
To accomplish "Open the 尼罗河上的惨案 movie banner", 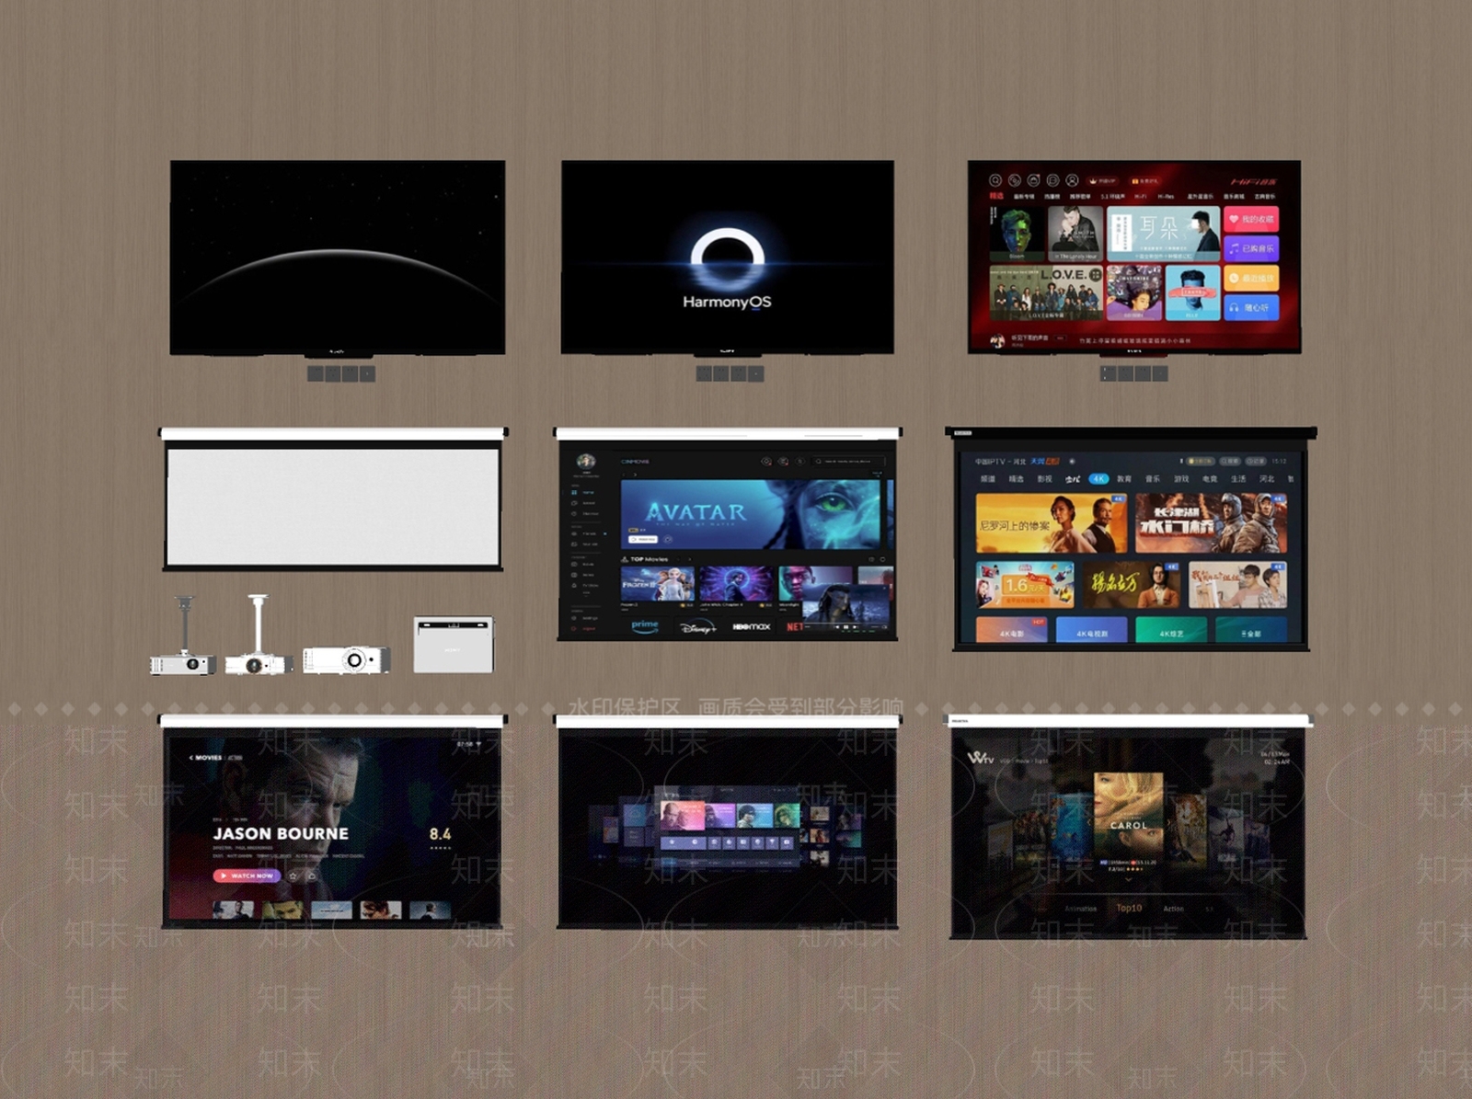I will coord(1052,522).
